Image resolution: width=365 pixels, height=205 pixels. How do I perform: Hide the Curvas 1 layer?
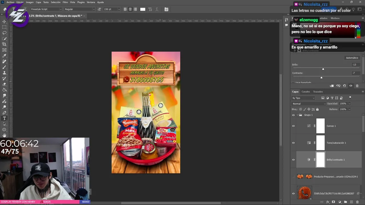293,126
